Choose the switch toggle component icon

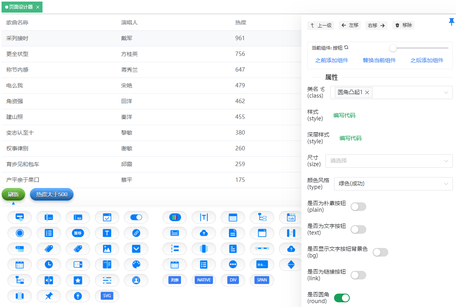coord(136,217)
